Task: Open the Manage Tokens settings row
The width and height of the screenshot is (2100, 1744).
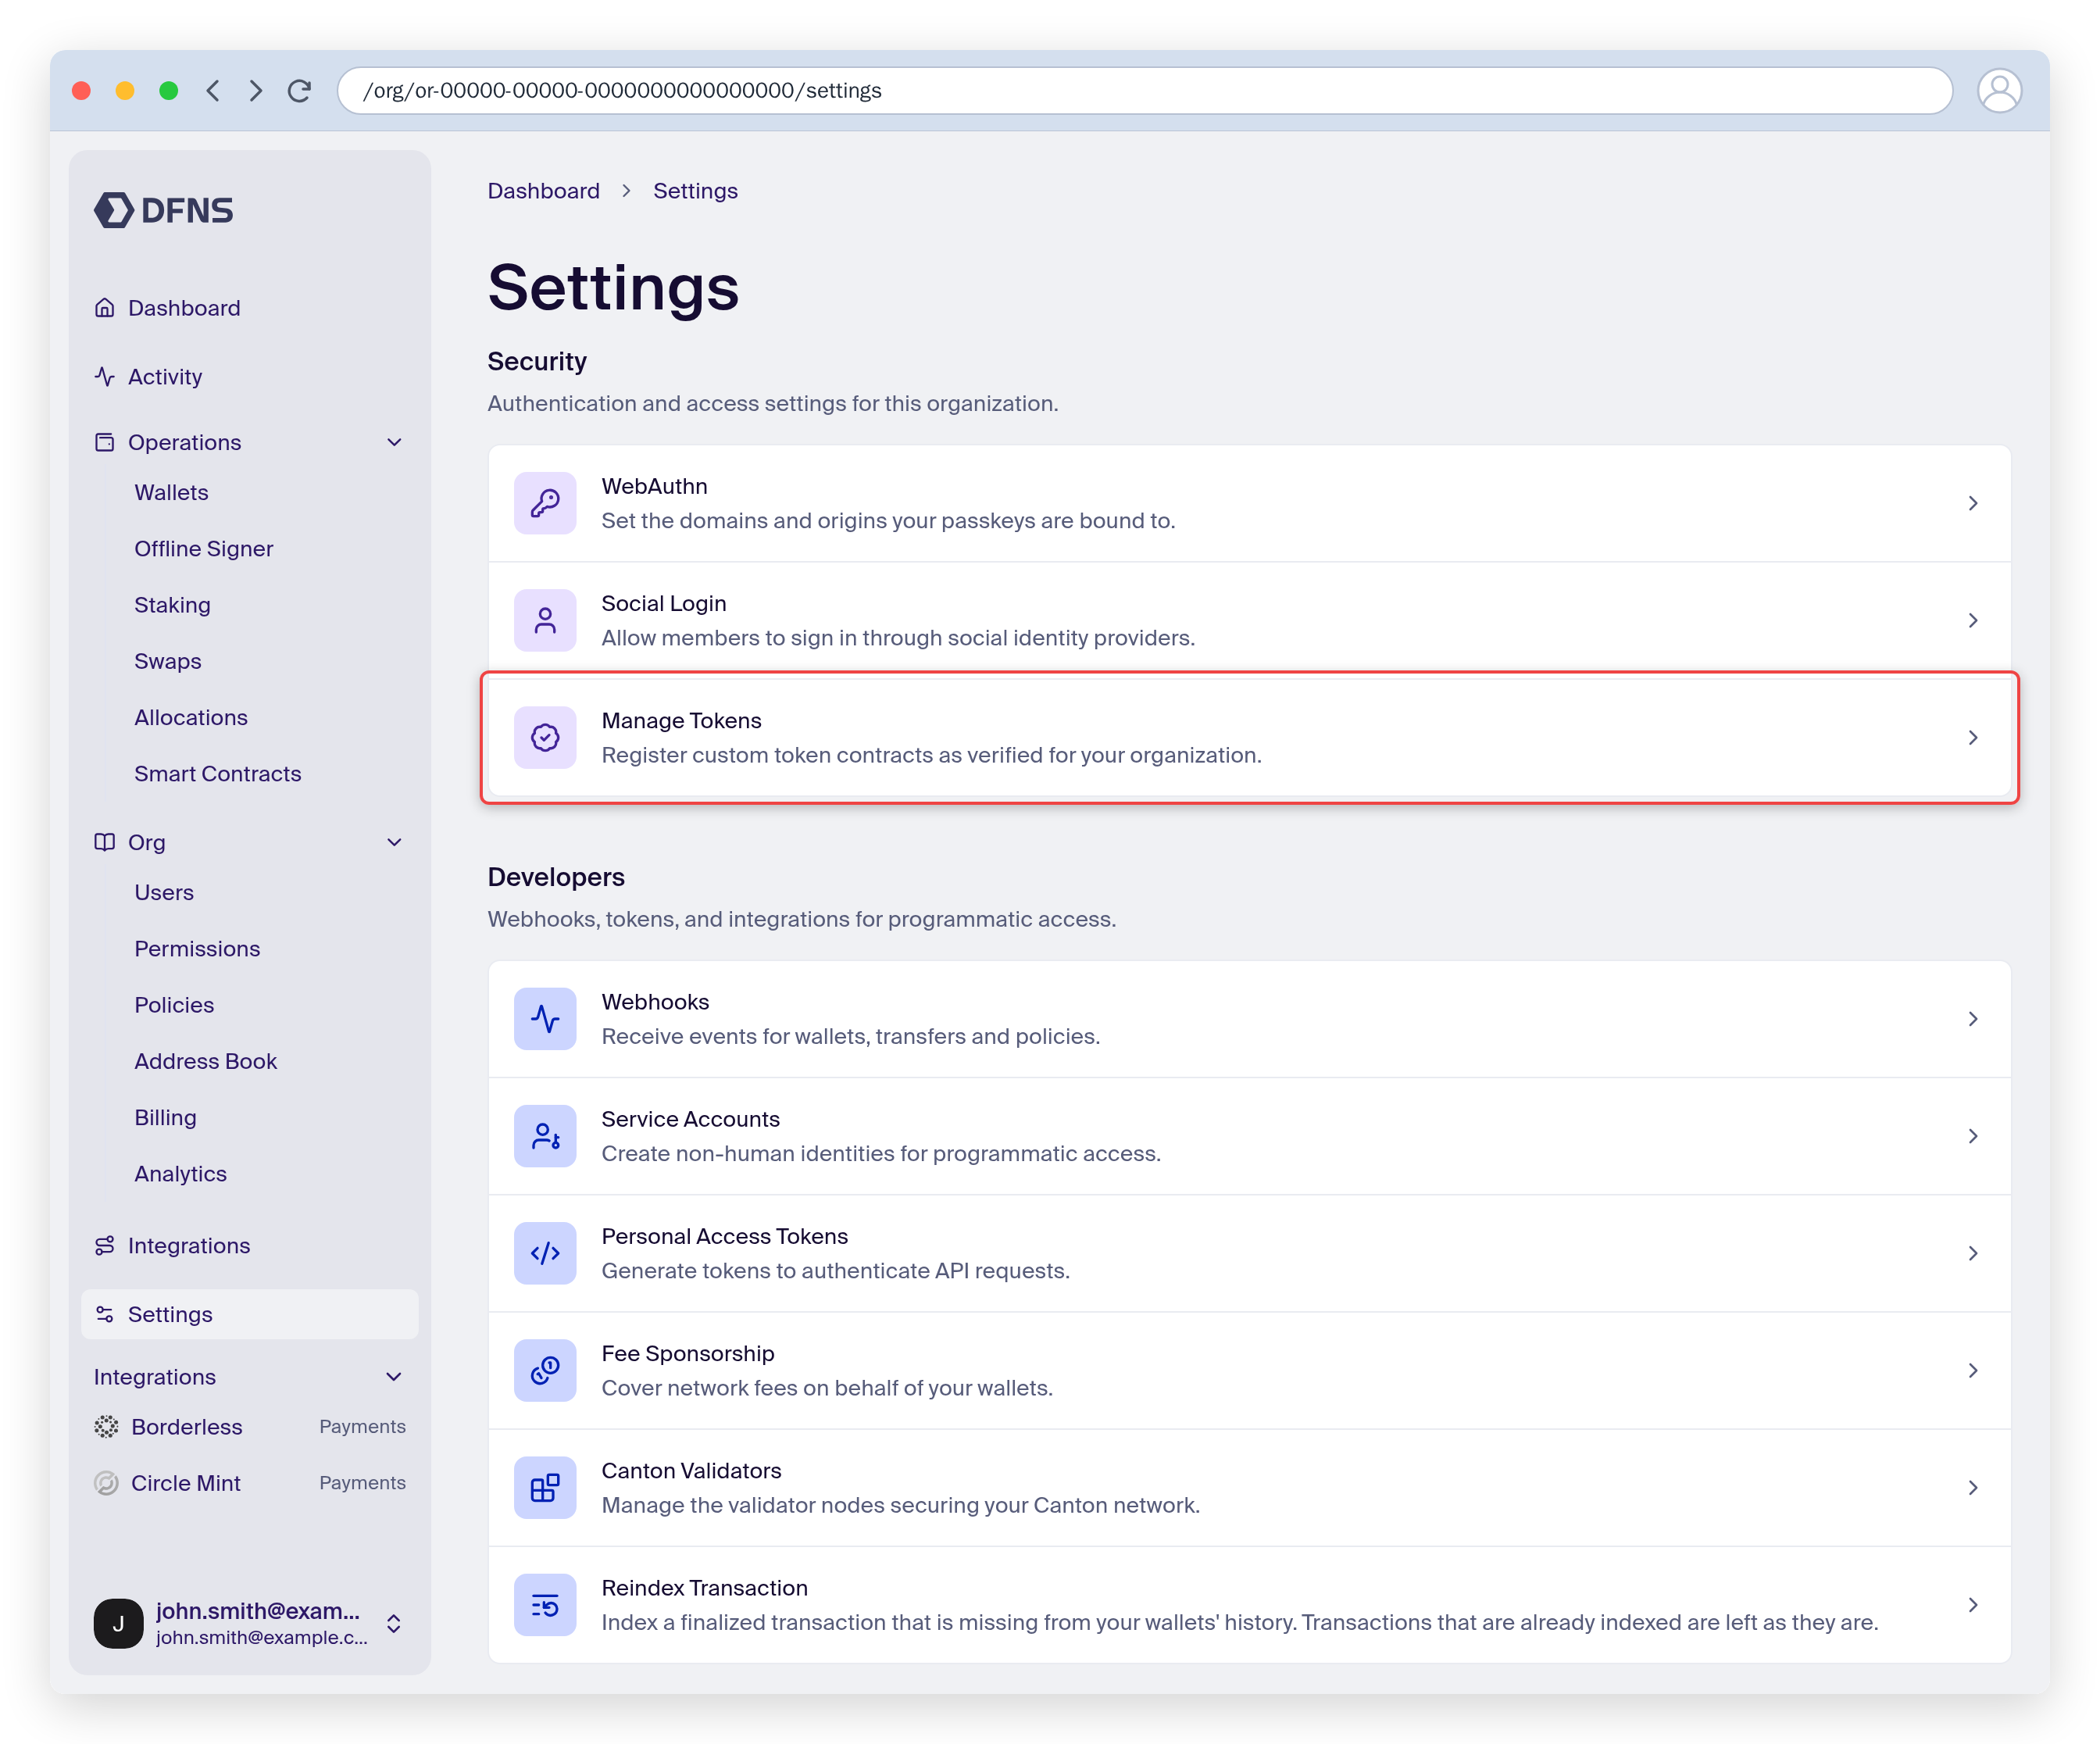Action: [1249, 737]
